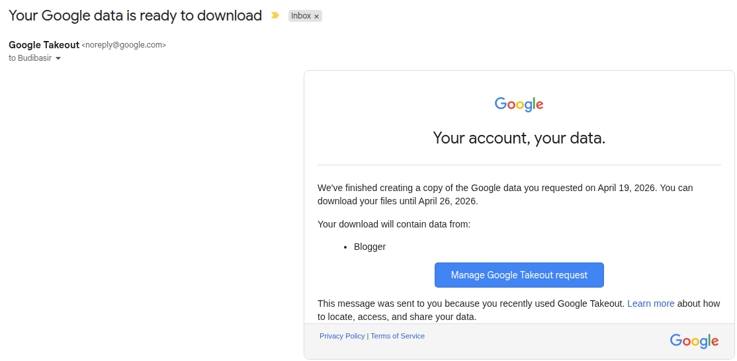This screenshot has width=737, height=361.
Task: Open the Learn more link
Action: [x=650, y=303]
